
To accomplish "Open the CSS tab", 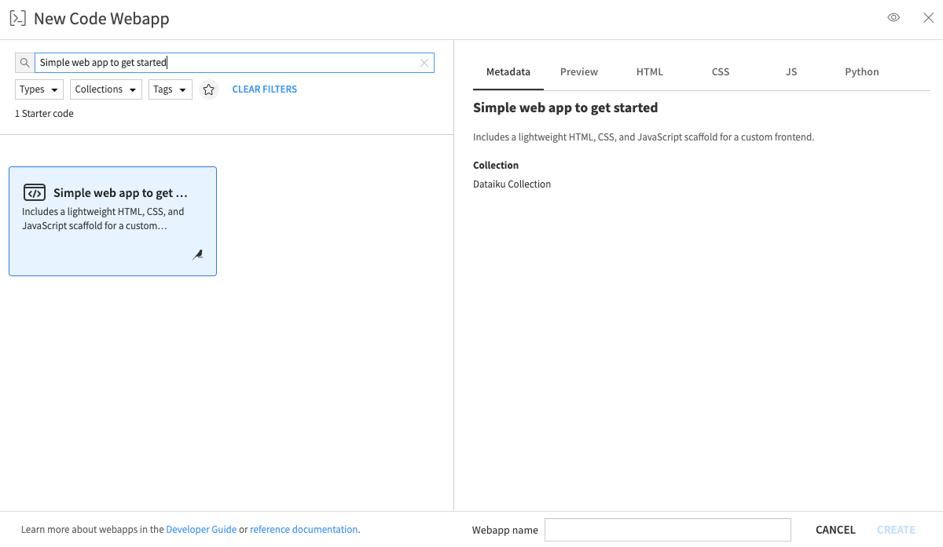I will click(x=721, y=71).
